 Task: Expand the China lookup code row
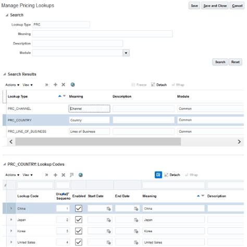[11, 208]
